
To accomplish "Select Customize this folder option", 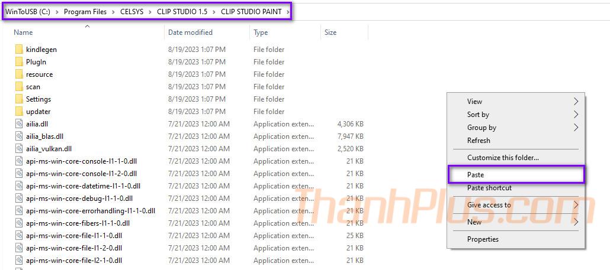I will click(x=503, y=158).
